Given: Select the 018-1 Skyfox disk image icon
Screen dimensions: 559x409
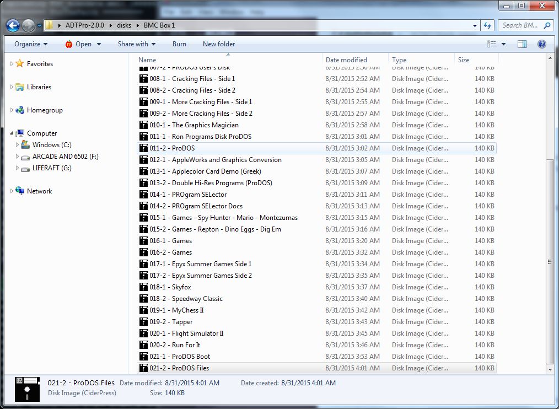Looking at the screenshot, I should (x=143, y=287).
